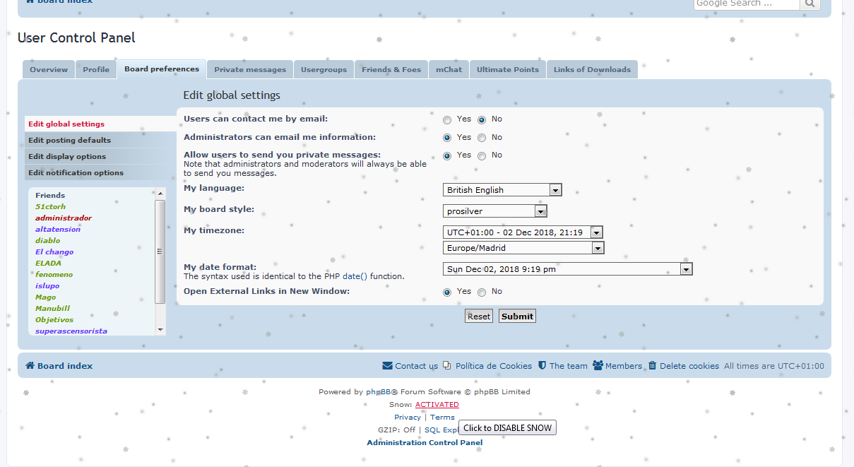Click the Contact us envelope icon

[387, 366]
